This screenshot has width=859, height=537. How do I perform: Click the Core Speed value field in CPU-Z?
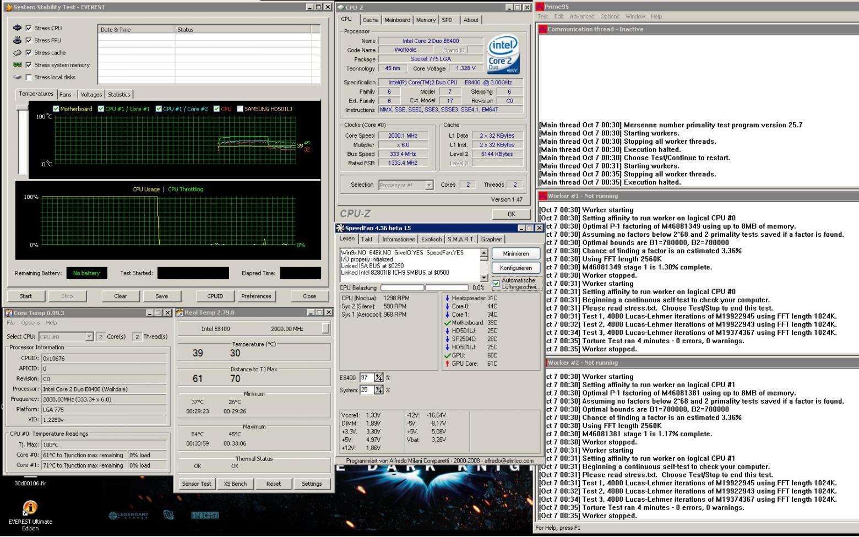coord(403,135)
